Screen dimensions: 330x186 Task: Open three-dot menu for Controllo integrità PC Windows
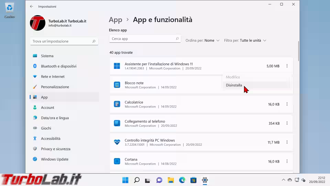tap(287, 142)
